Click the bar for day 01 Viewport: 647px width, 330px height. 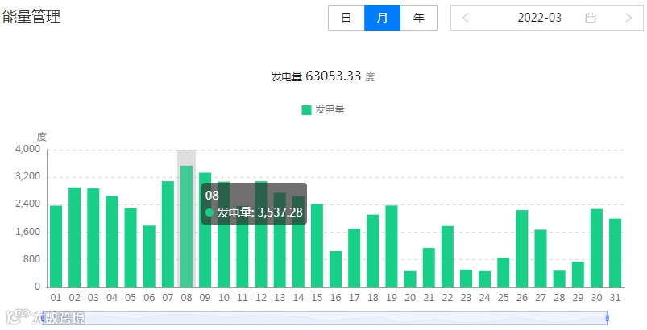pos(56,246)
